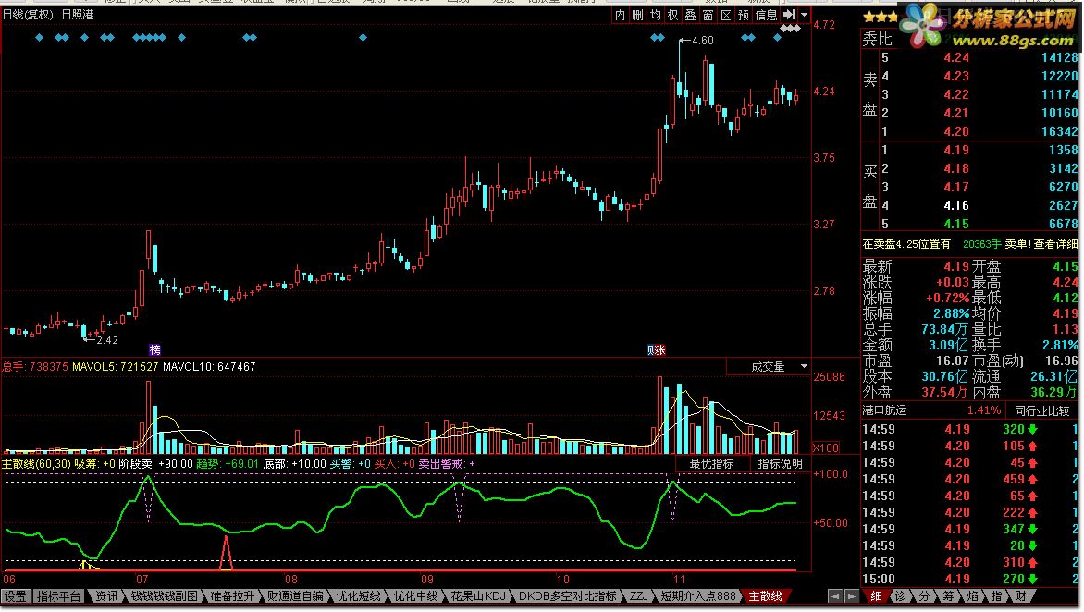Click the 涨 badge below the chart

pos(660,349)
